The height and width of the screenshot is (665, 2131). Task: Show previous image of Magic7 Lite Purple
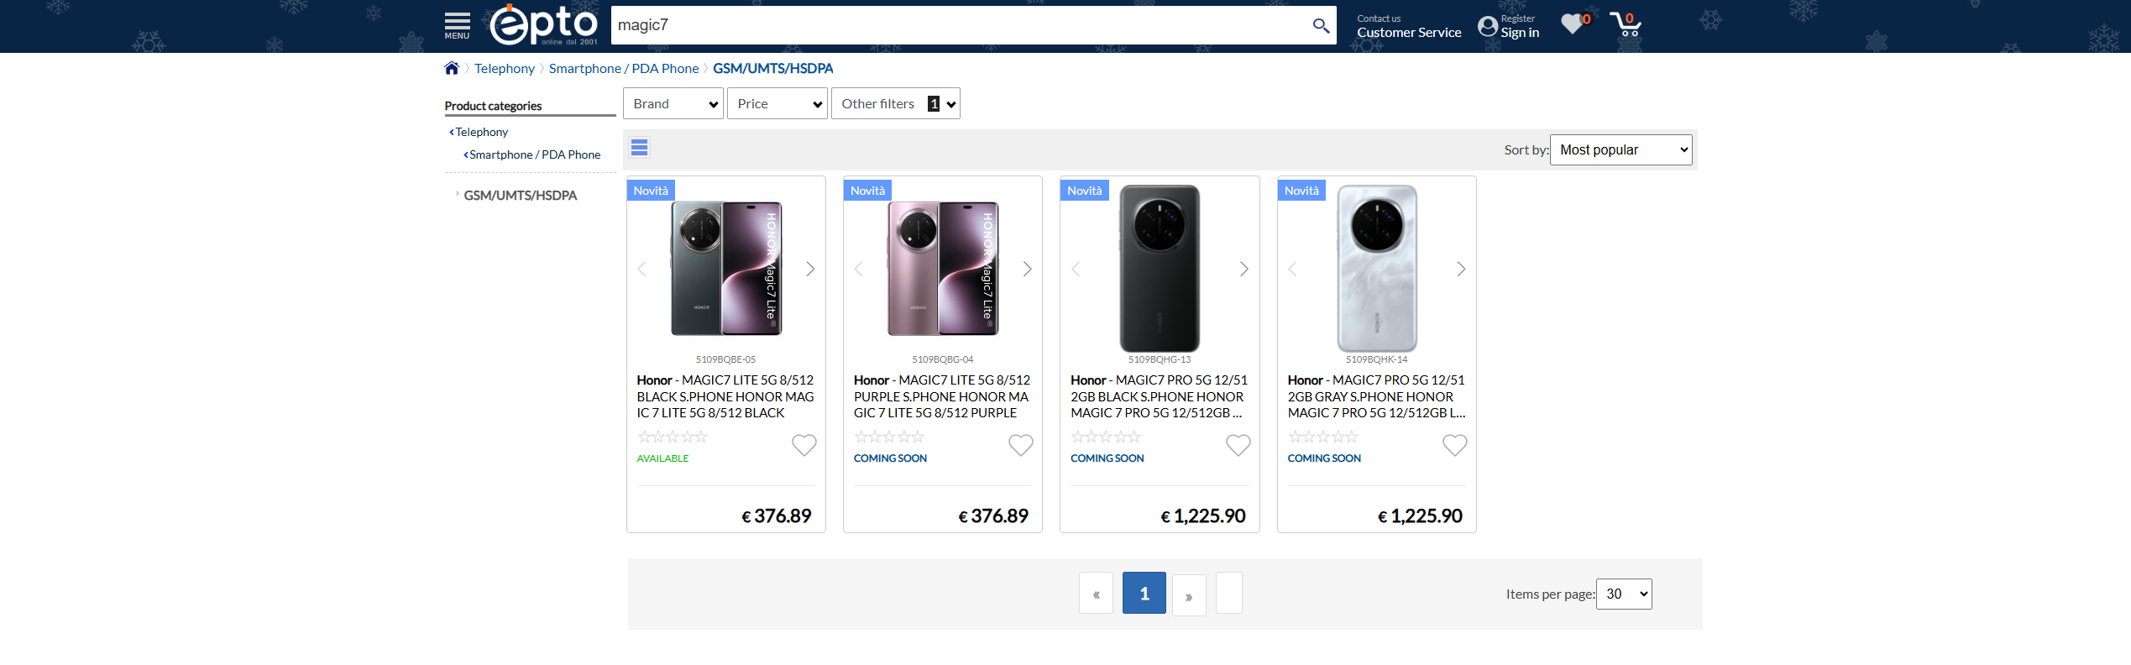tap(859, 269)
